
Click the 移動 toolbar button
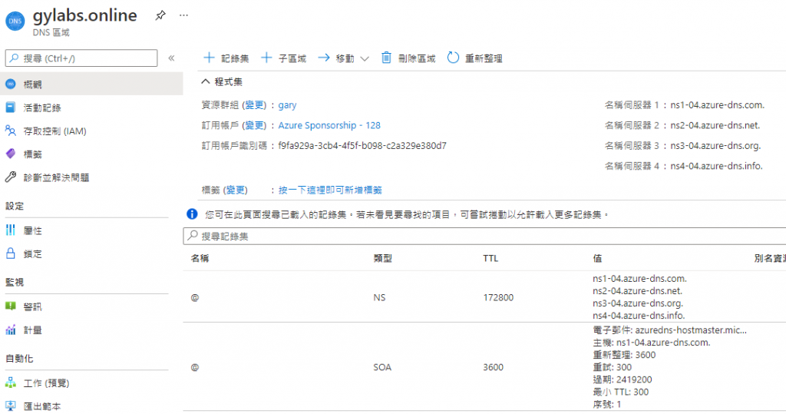point(336,58)
